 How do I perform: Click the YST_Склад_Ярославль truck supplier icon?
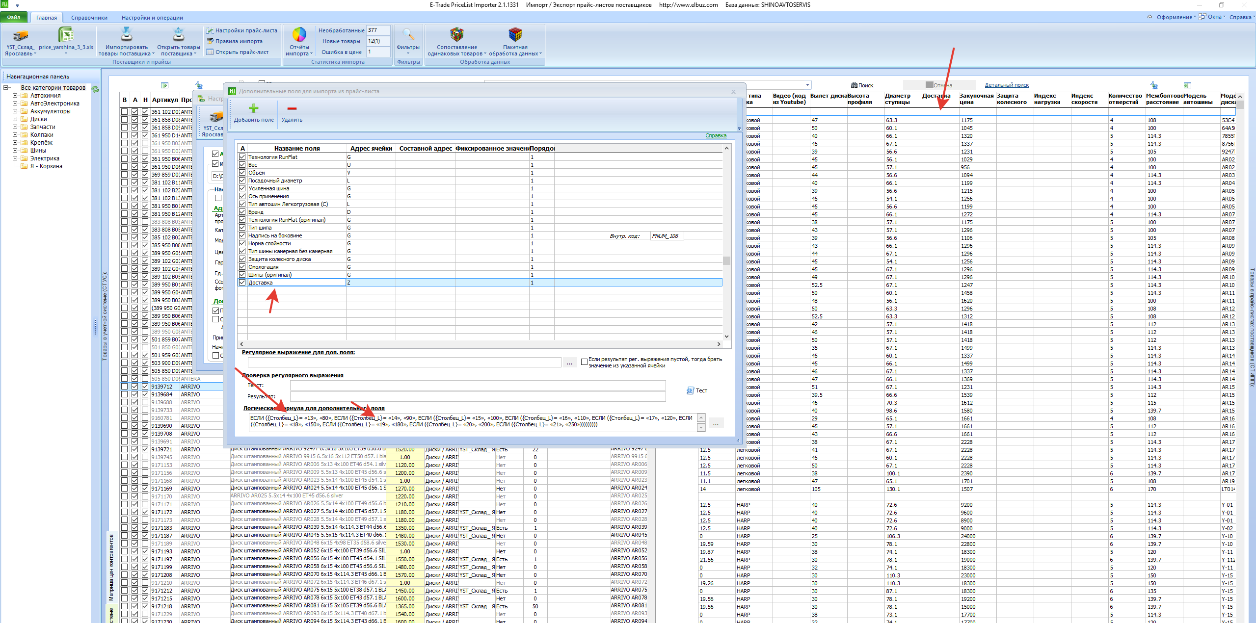[x=20, y=35]
